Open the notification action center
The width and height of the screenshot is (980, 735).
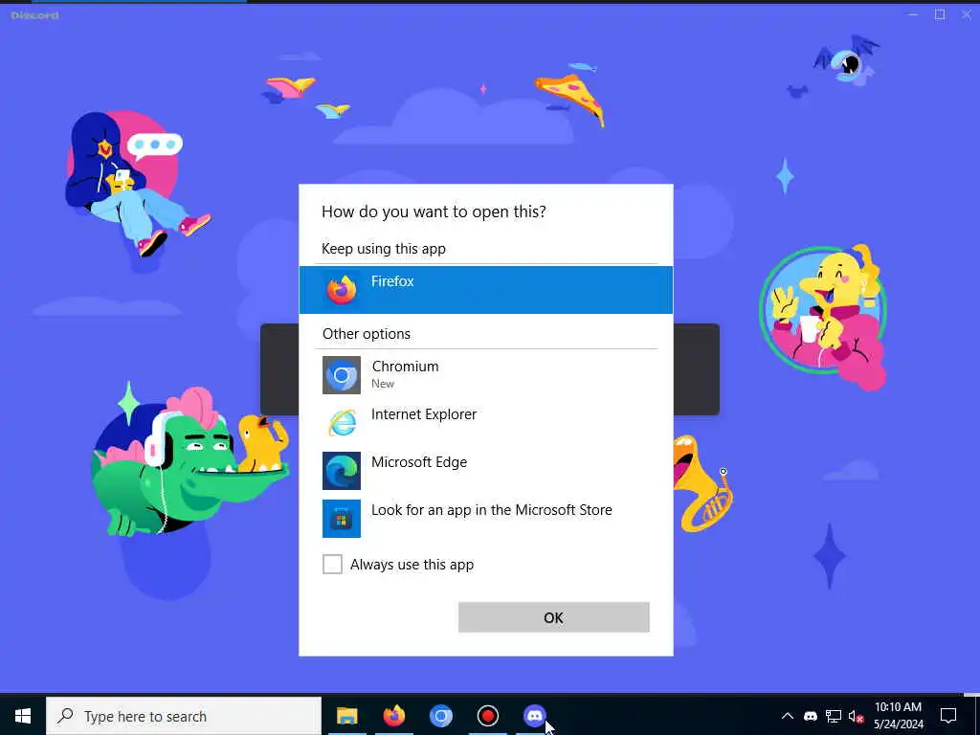(x=948, y=716)
